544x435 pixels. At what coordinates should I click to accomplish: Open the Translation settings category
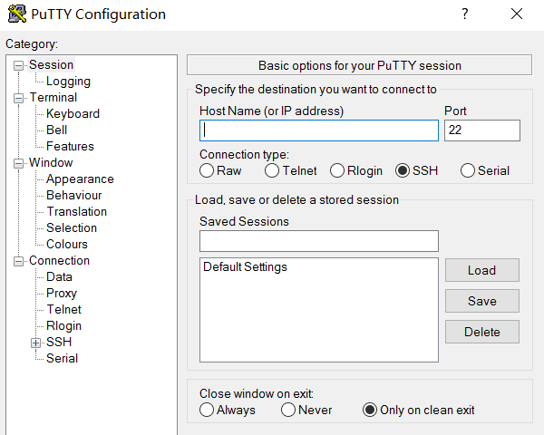click(77, 211)
